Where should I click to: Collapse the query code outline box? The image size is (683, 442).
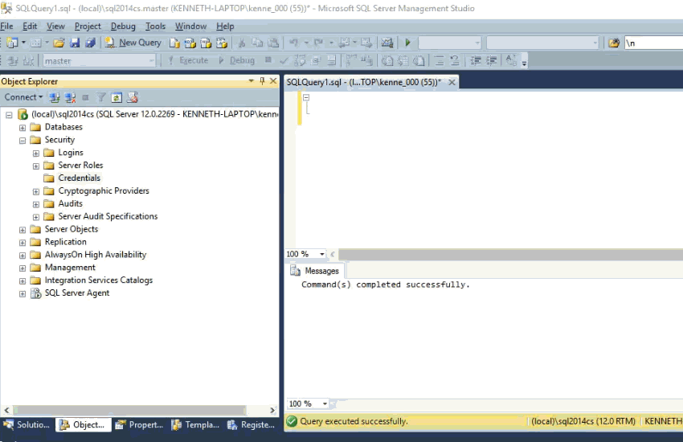[x=306, y=97]
